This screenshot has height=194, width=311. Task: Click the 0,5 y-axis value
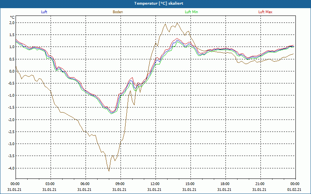coord(12,59)
